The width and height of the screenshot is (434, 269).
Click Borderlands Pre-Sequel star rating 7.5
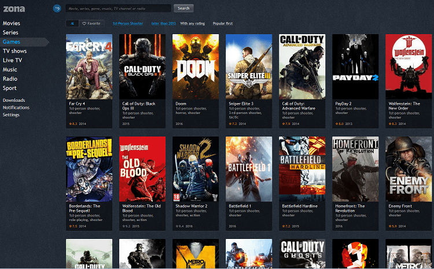click(x=73, y=226)
